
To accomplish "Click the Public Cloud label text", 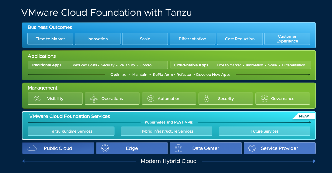I will click(x=58, y=148).
